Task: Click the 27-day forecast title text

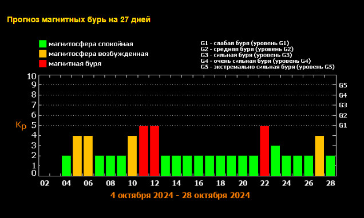Action: (79, 19)
